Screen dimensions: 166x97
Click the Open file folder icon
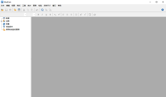click(x=2, y=10)
